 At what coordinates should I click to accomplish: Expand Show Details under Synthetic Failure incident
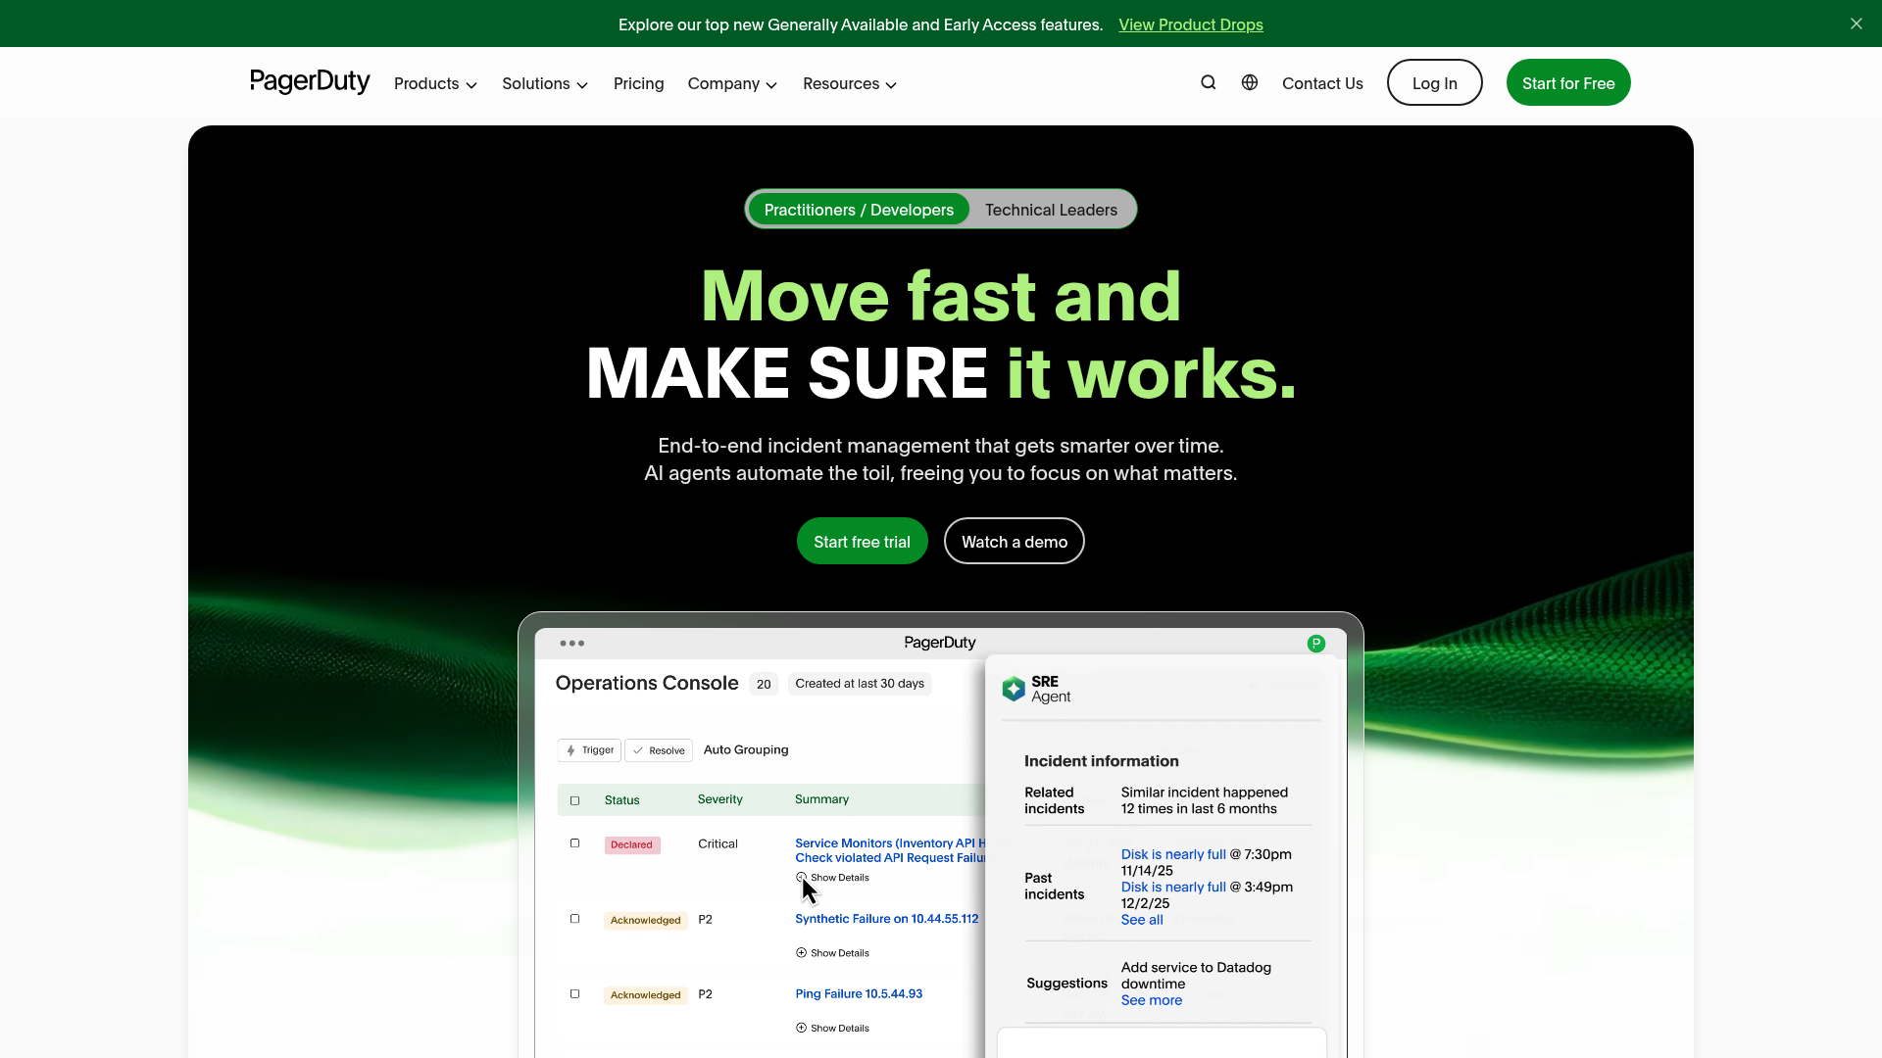832,953
